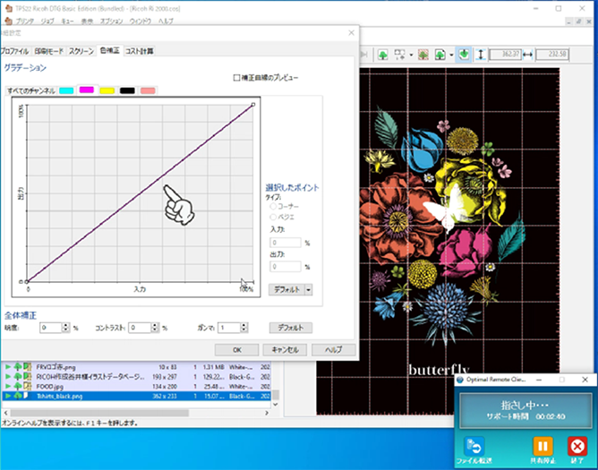Screen dimensions: 598x470
Task: Select the コーナー point type radio button
Action: click(x=271, y=205)
